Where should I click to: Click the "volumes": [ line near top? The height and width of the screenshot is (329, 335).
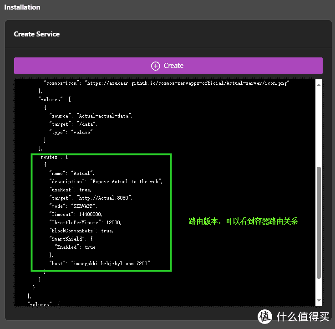pos(55,99)
